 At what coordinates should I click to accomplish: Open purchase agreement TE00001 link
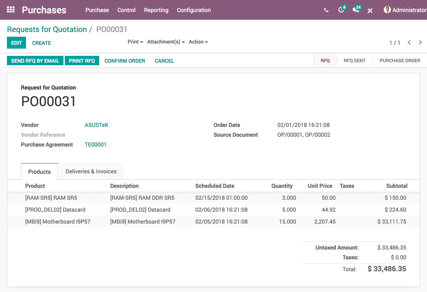point(95,145)
